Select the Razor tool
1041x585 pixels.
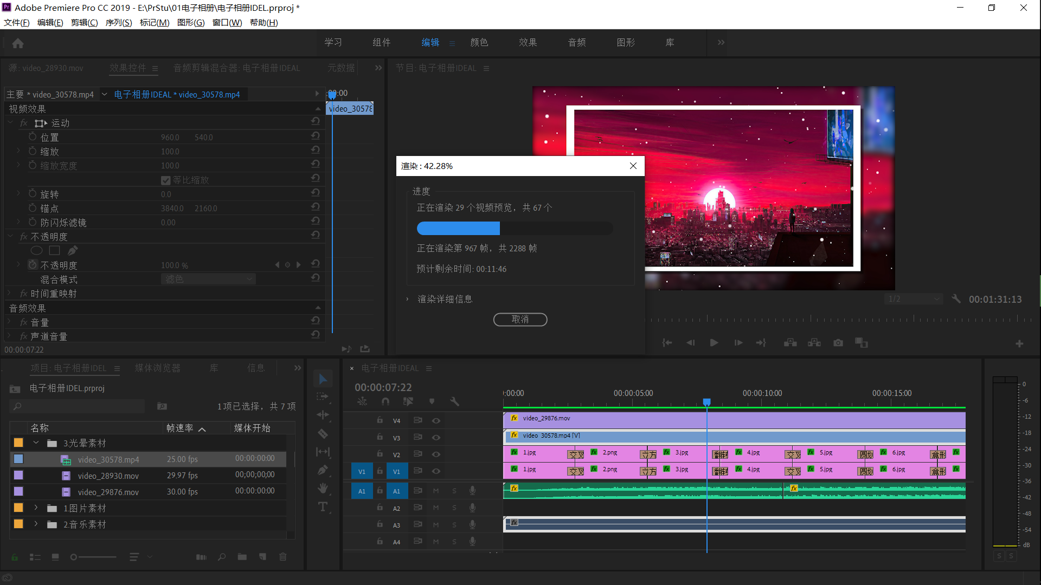[323, 434]
